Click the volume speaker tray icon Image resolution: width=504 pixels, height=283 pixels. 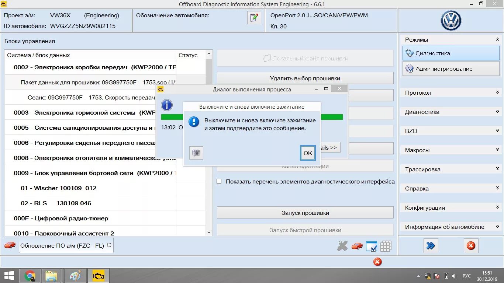455,276
